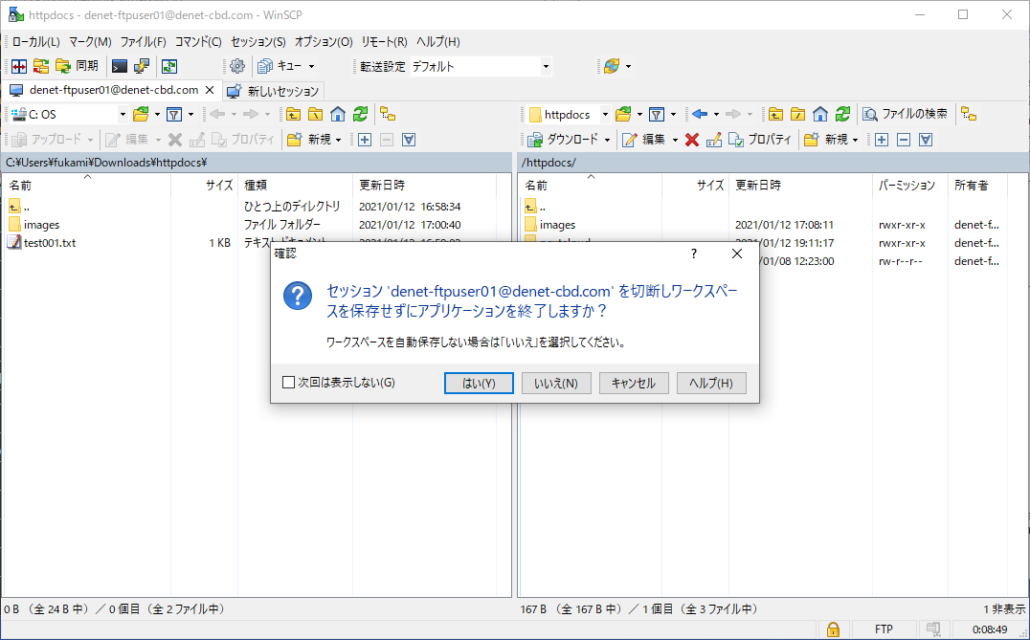The width and height of the screenshot is (1030, 640).
Task: Click the remote rename pencil icon
Action: pyautogui.click(x=714, y=139)
